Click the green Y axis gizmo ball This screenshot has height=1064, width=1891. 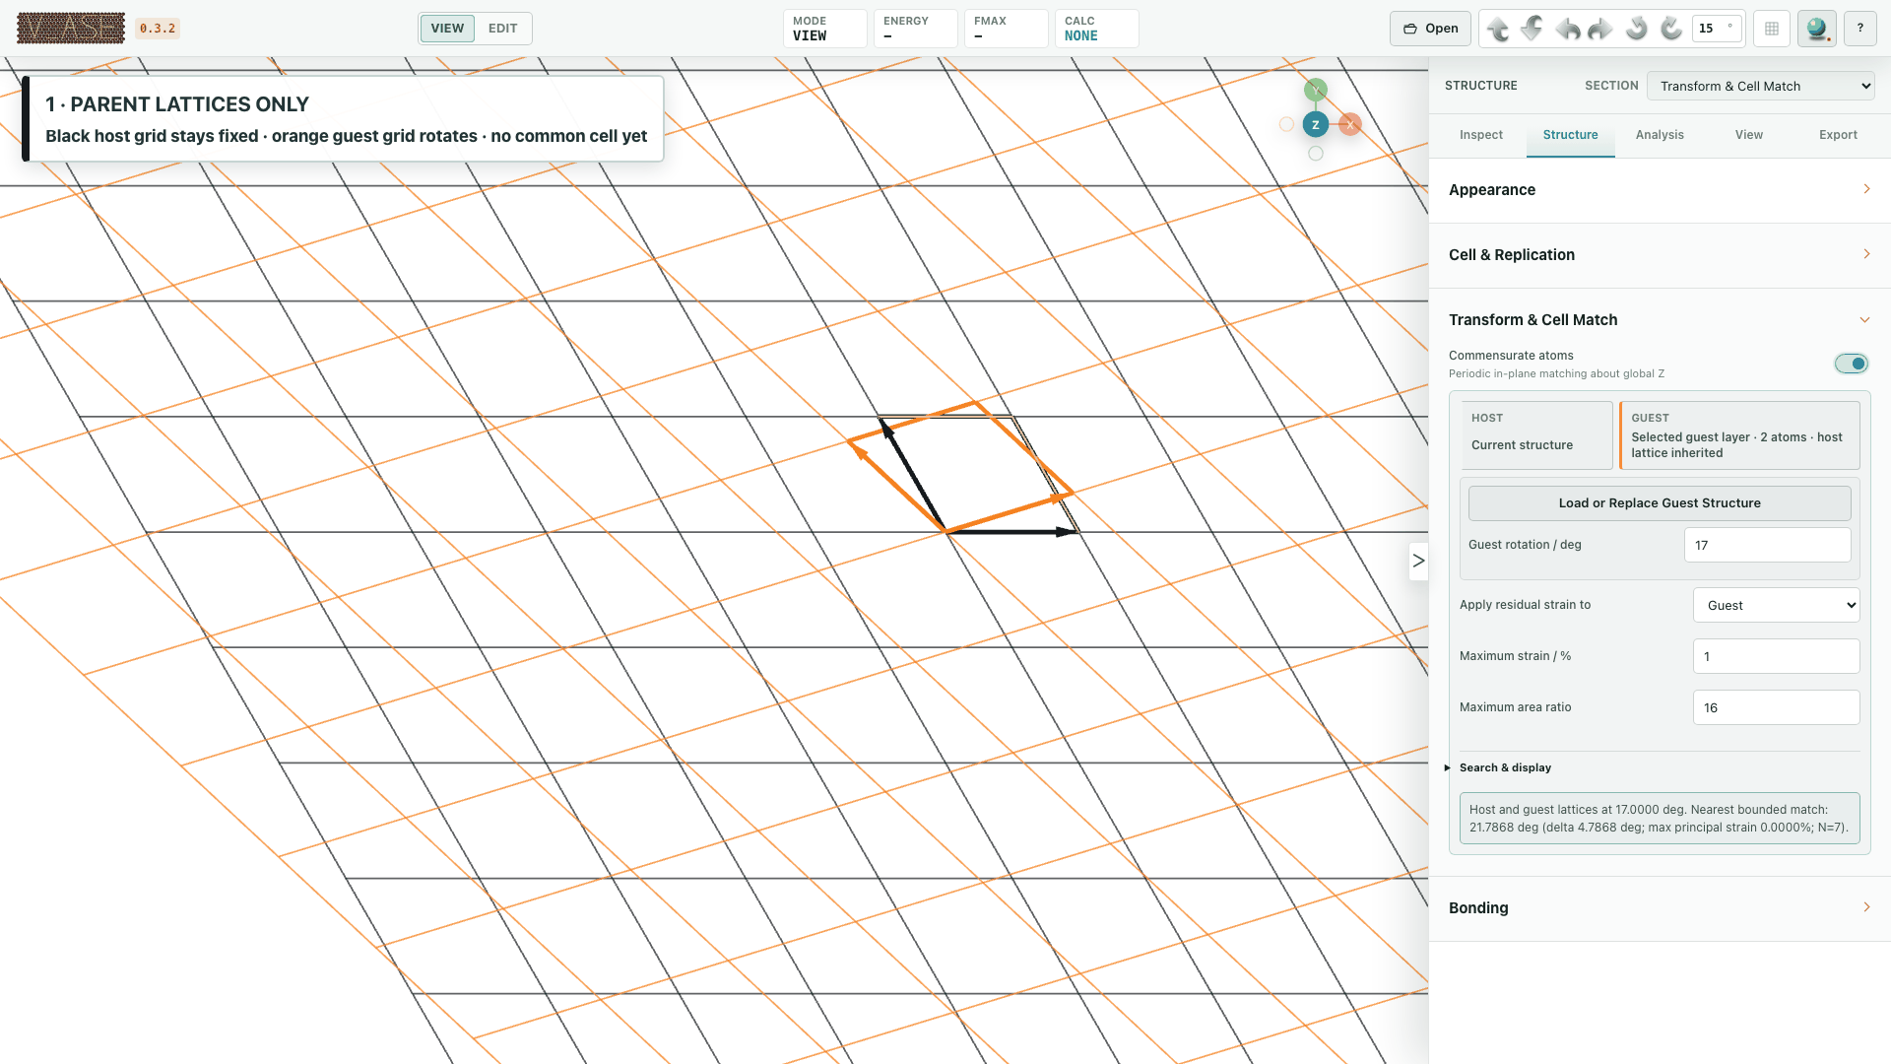(1316, 90)
